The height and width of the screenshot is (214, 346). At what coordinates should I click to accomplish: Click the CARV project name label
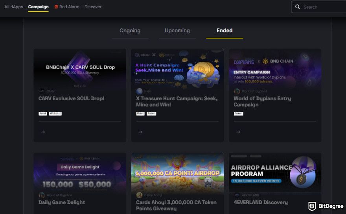(x=51, y=91)
